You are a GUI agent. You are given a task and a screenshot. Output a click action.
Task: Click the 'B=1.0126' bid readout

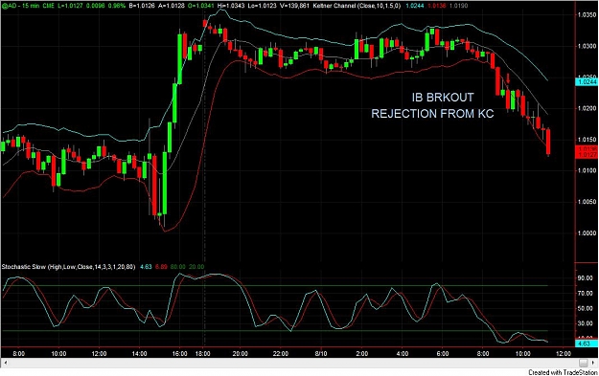click(x=143, y=6)
